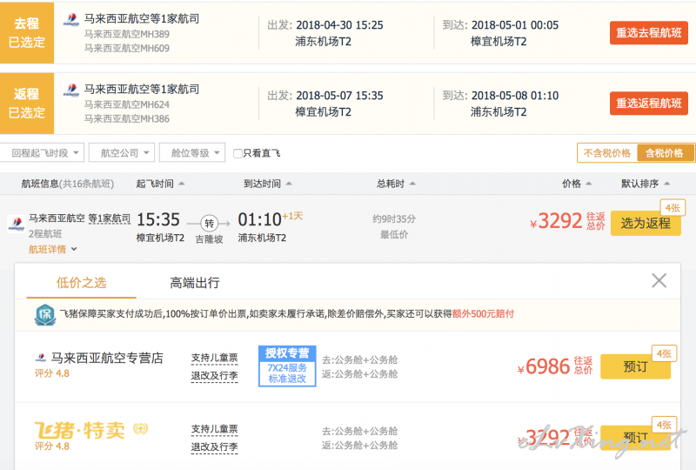Select the 高端出行 tab
Viewport: 696px width, 470px height.
click(195, 283)
